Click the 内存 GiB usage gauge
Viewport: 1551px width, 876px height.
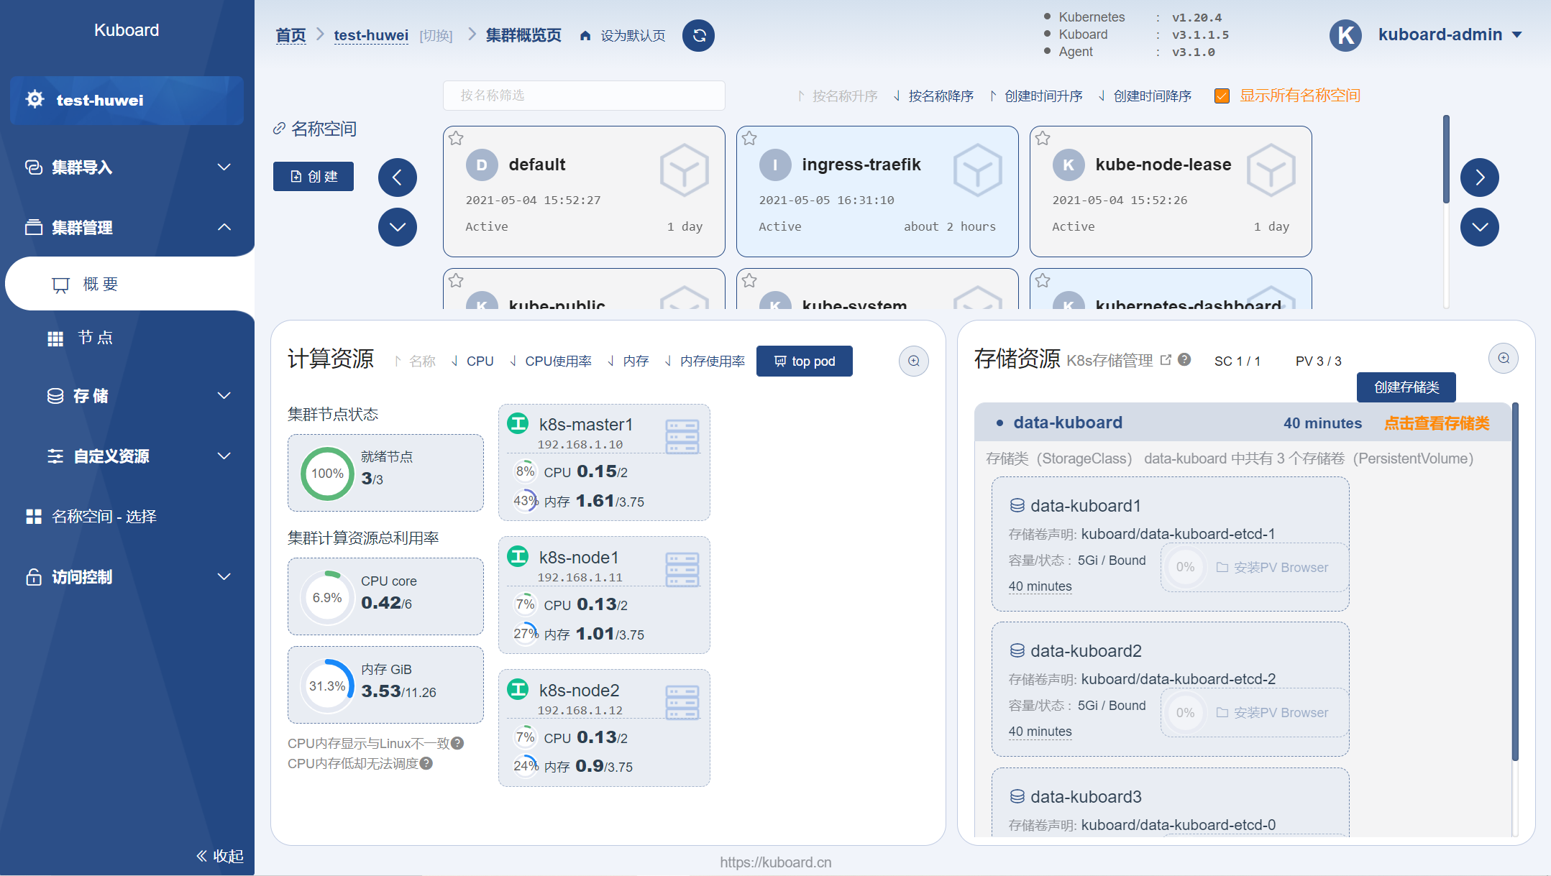tap(327, 686)
